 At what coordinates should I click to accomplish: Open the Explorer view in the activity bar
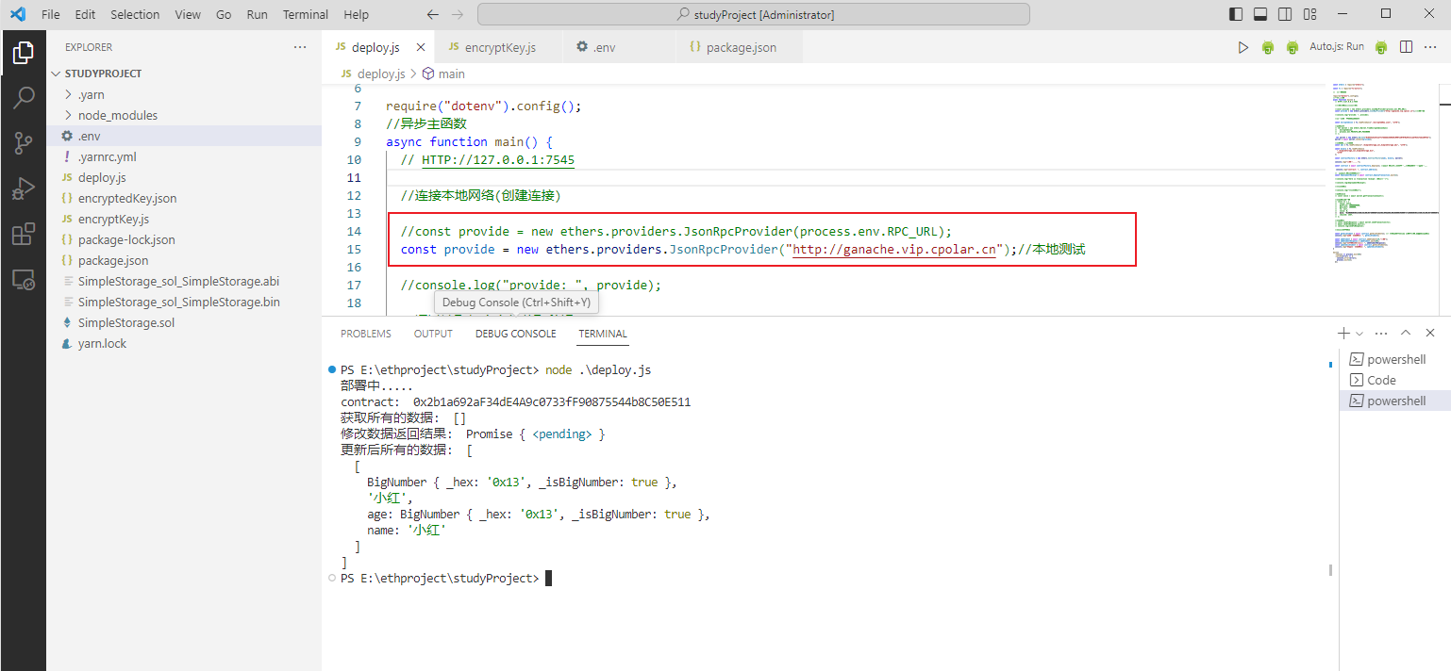click(24, 53)
